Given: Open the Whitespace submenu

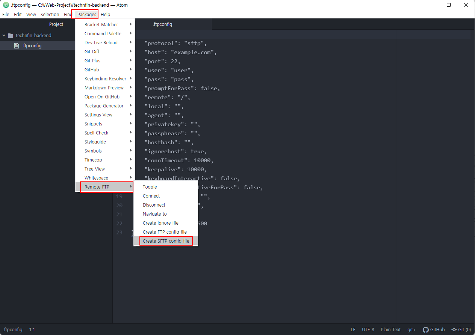Looking at the screenshot, I should pyautogui.click(x=105, y=178).
